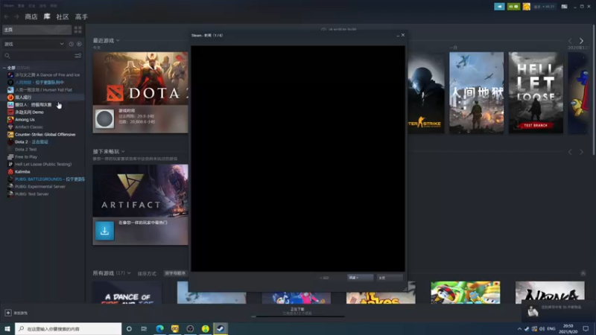Viewport: 596px width, 335px height.
Task: Click the Kalimba list icon
Action: click(x=10, y=172)
